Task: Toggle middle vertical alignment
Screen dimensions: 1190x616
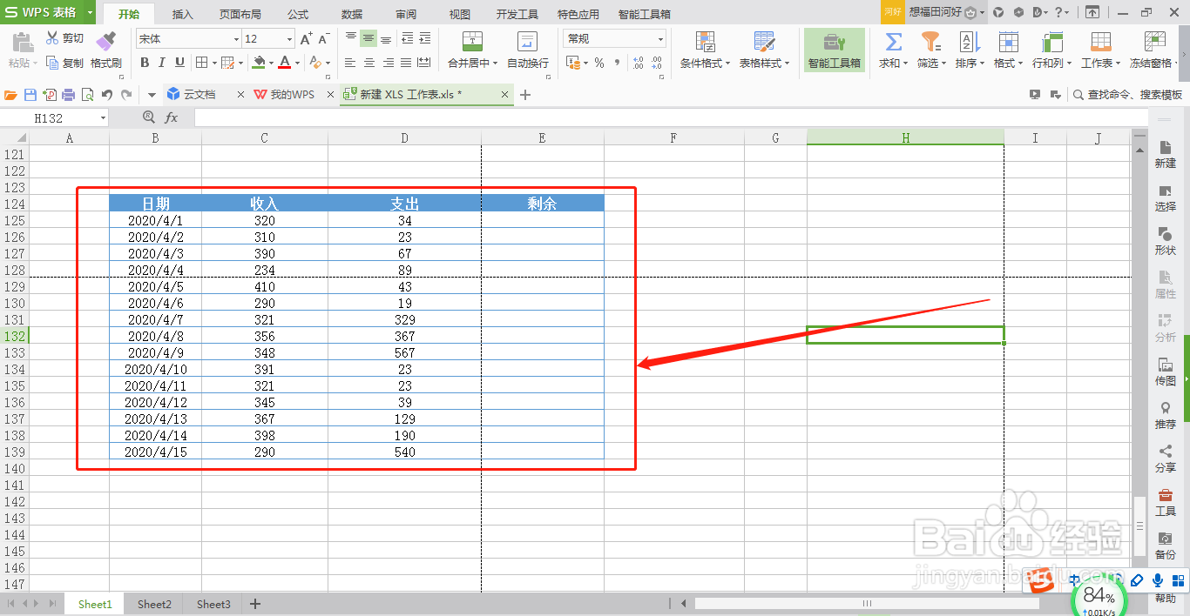Action: point(368,38)
